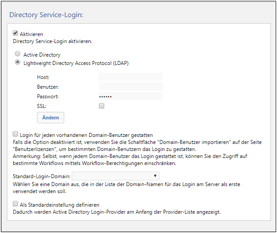Click the Lightweight Directory Access Protocol label
Screen dimensions: 277x233
coord(76,63)
